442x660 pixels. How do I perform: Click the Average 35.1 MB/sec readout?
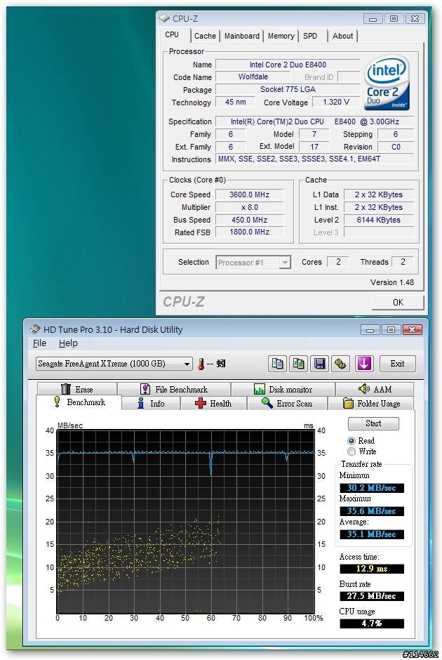point(371,534)
